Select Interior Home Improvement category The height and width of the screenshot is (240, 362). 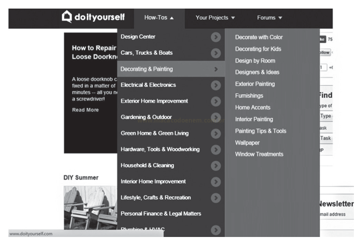[x=153, y=182]
